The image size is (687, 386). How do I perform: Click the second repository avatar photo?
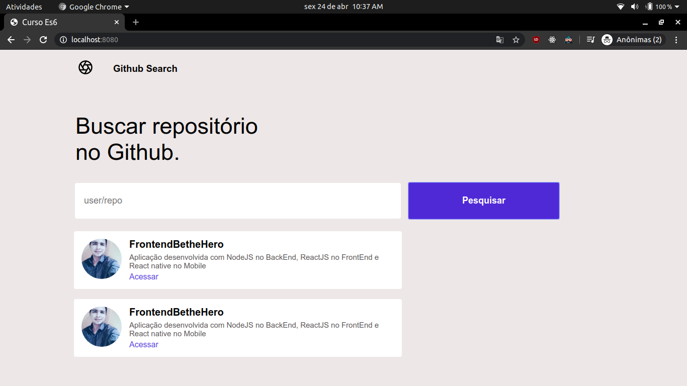coord(101,327)
